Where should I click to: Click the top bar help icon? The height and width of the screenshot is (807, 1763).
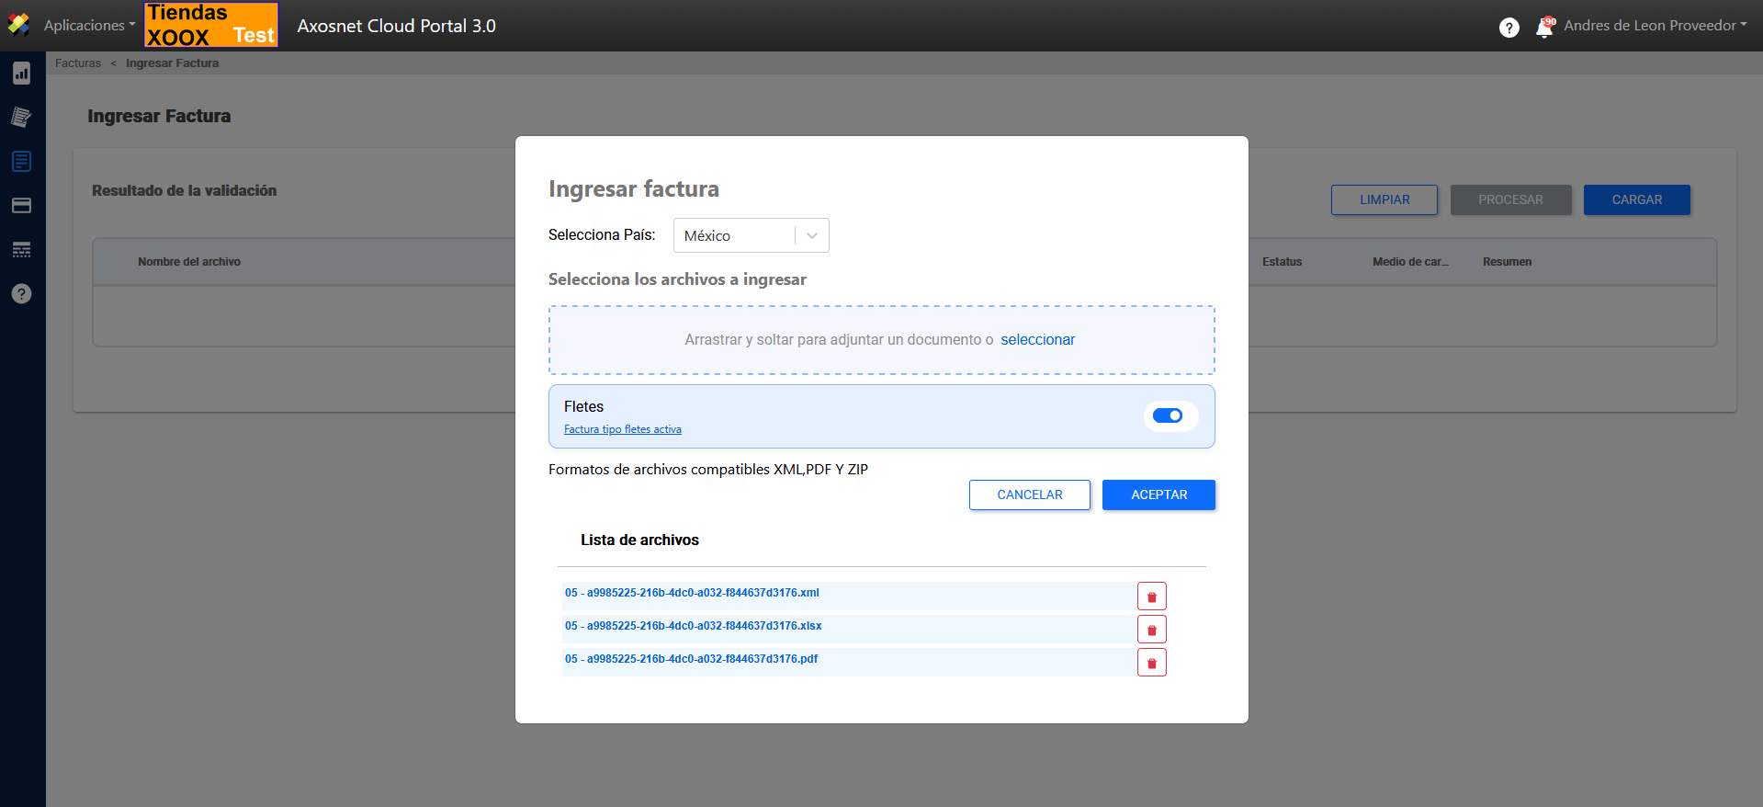click(1509, 28)
